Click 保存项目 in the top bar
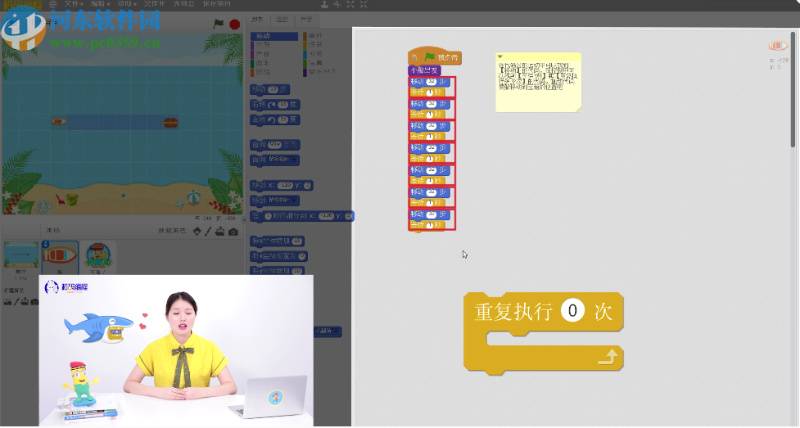 pos(217,4)
